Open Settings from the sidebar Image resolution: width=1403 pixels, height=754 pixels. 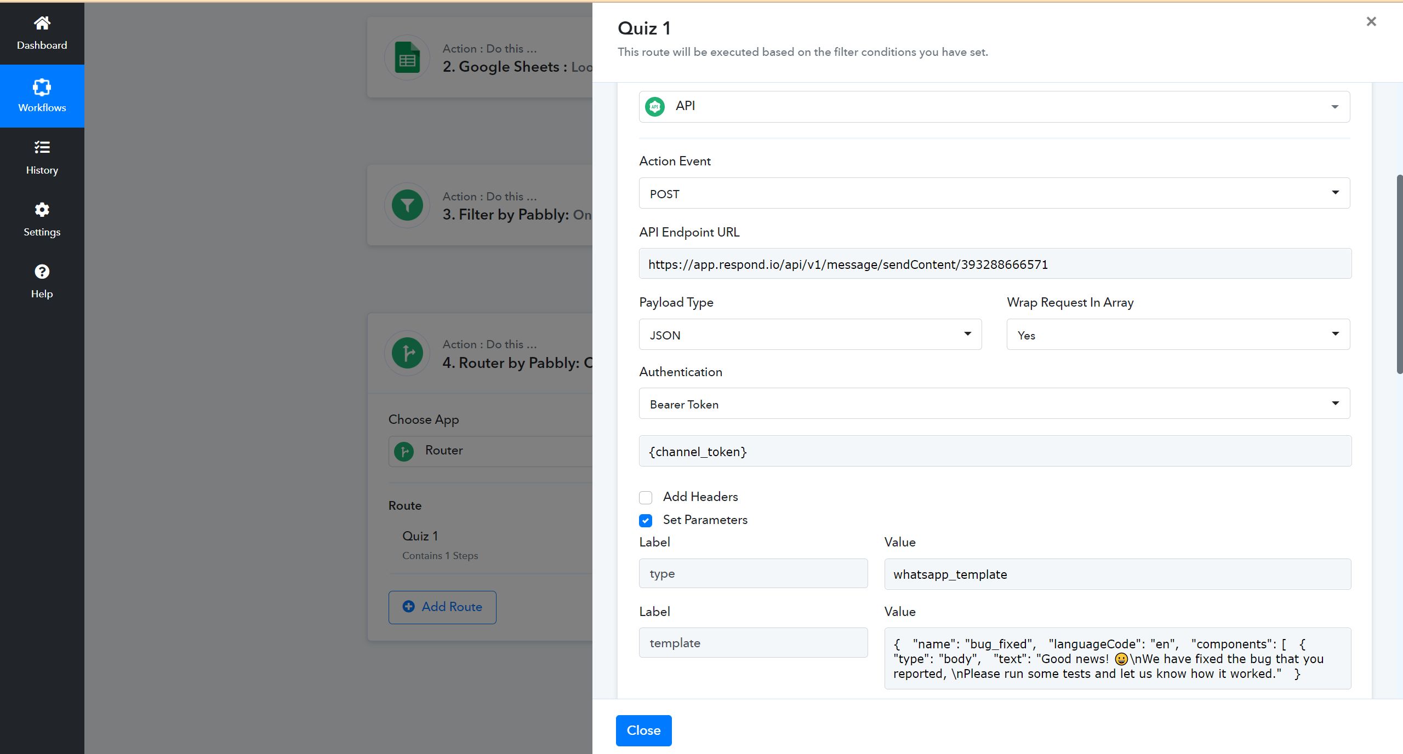(x=42, y=220)
